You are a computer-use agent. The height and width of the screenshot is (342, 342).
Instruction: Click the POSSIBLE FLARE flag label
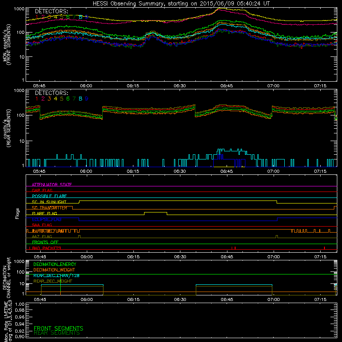pos(49,196)
